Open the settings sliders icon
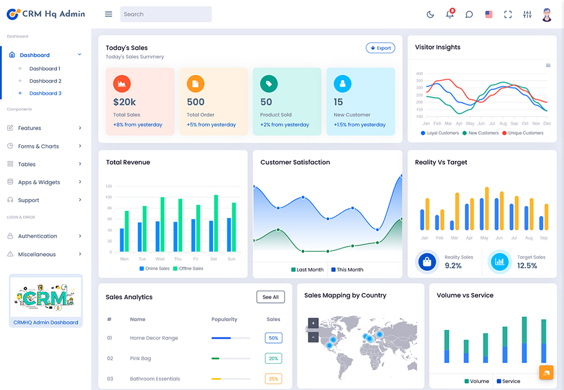This screenshot has height=390, width=564. click(x=527, y=14)
